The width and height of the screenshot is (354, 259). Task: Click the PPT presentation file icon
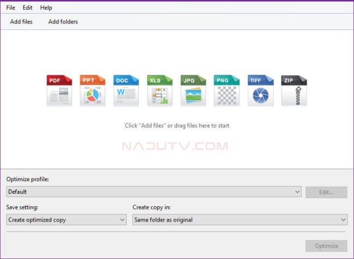point(93,90)
